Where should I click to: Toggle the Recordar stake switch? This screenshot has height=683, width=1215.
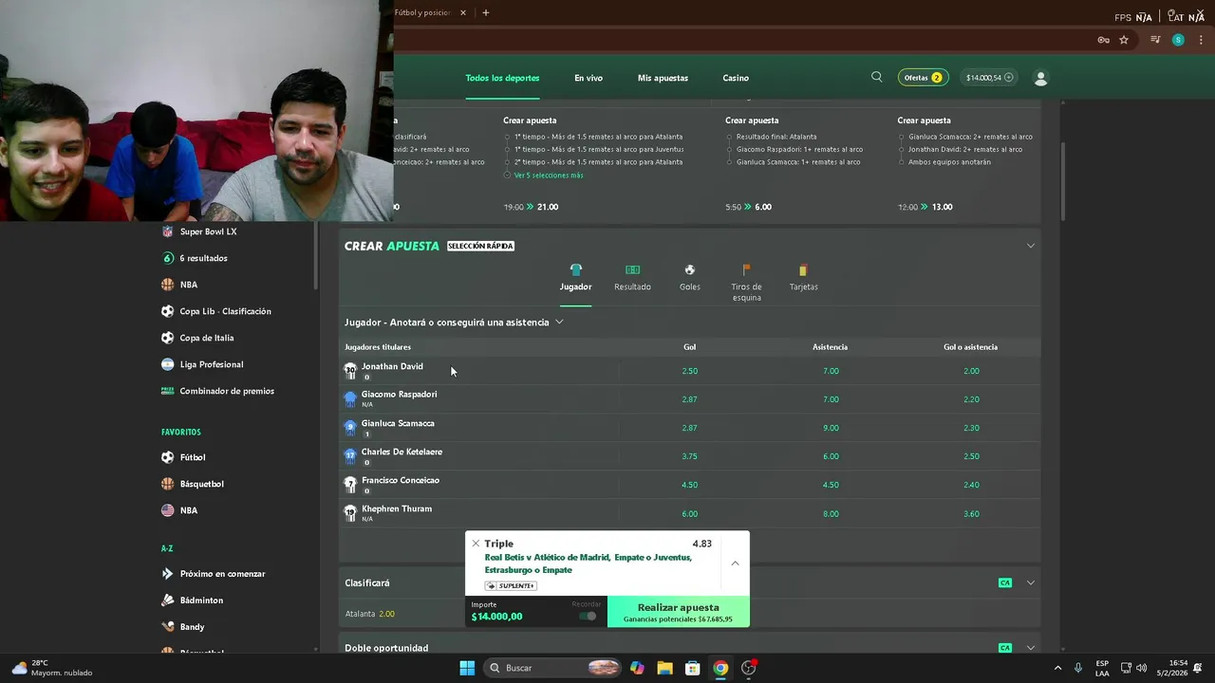coord(588,616)
